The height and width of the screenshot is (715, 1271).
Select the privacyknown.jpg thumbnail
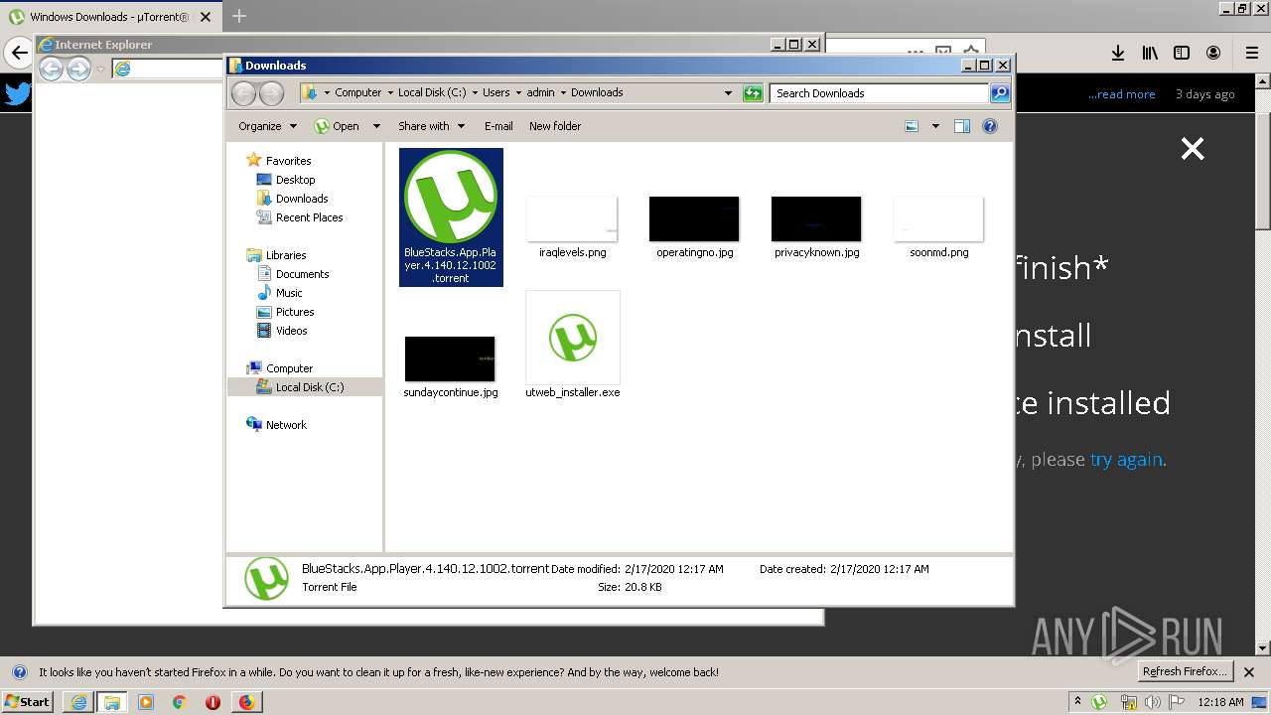[x=816, y=218]
